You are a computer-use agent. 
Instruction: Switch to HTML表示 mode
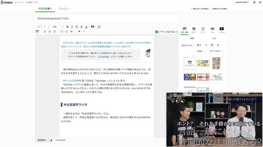tap(60, 140)
